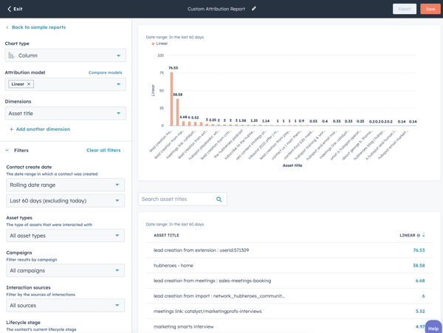
Task: Open the 76.53 value link
Action: (419, 250)
